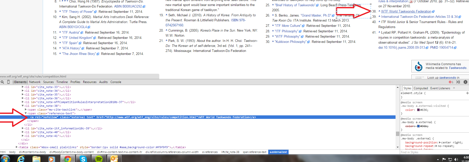Expand the cite_note-36 list item
469x162 pixels.
[x=23, y=98]
